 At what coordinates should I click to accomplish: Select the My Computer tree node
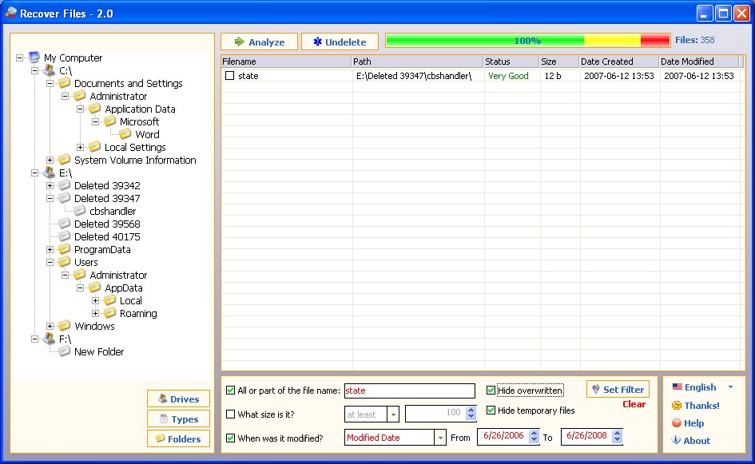click(x=73, y=58)
